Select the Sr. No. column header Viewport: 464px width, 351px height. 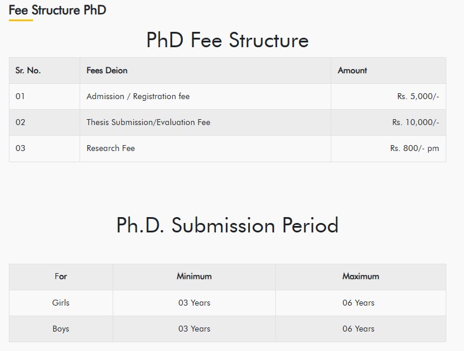pos(28,70)
